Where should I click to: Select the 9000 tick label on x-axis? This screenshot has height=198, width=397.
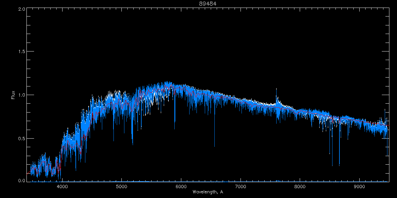pos(359,186)
